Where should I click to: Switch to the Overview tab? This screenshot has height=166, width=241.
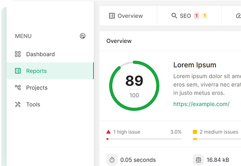point(128,16)
